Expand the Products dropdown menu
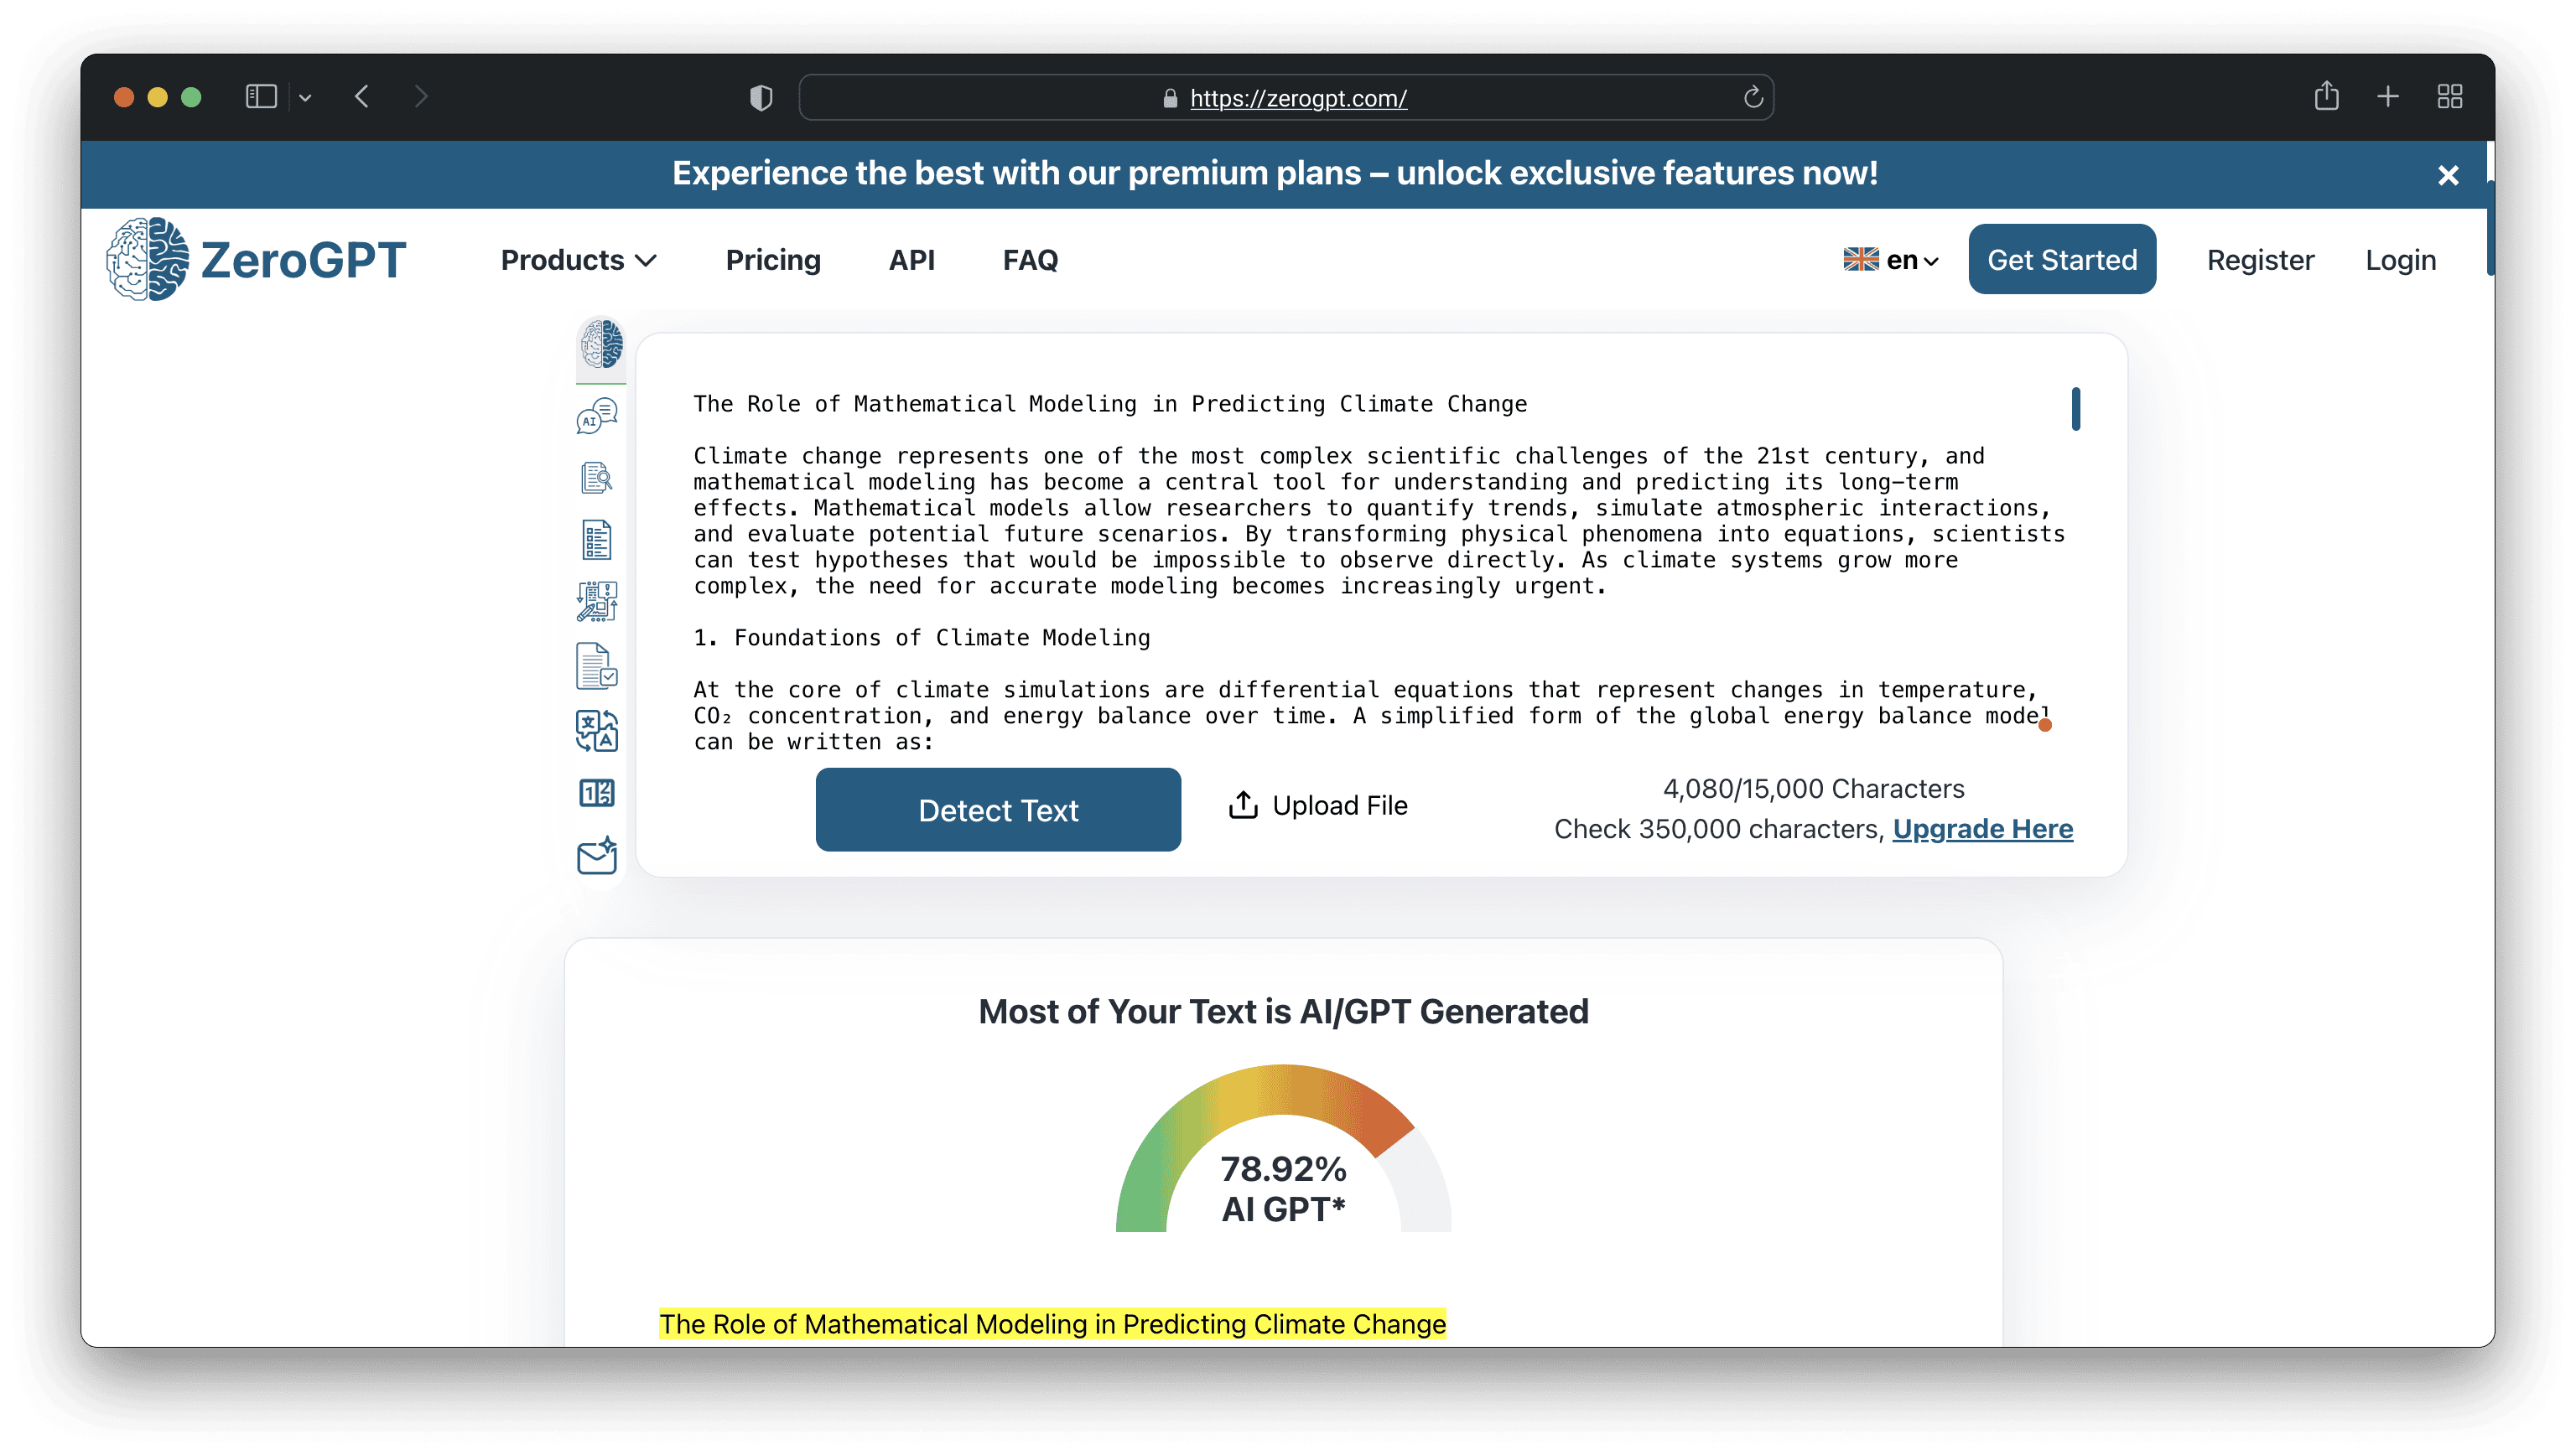The height and width of the screenshot is (1455, 2576). click(578, 260)
